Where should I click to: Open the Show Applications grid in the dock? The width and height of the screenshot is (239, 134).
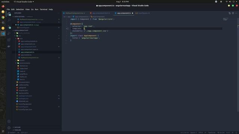tap(3, 131)
